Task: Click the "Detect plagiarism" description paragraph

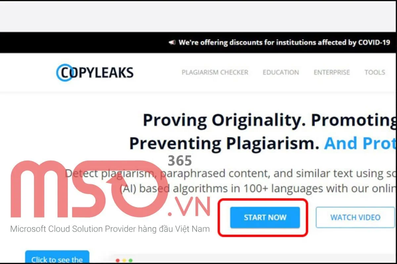Action: pyautogui.click(x=231, y=181)
